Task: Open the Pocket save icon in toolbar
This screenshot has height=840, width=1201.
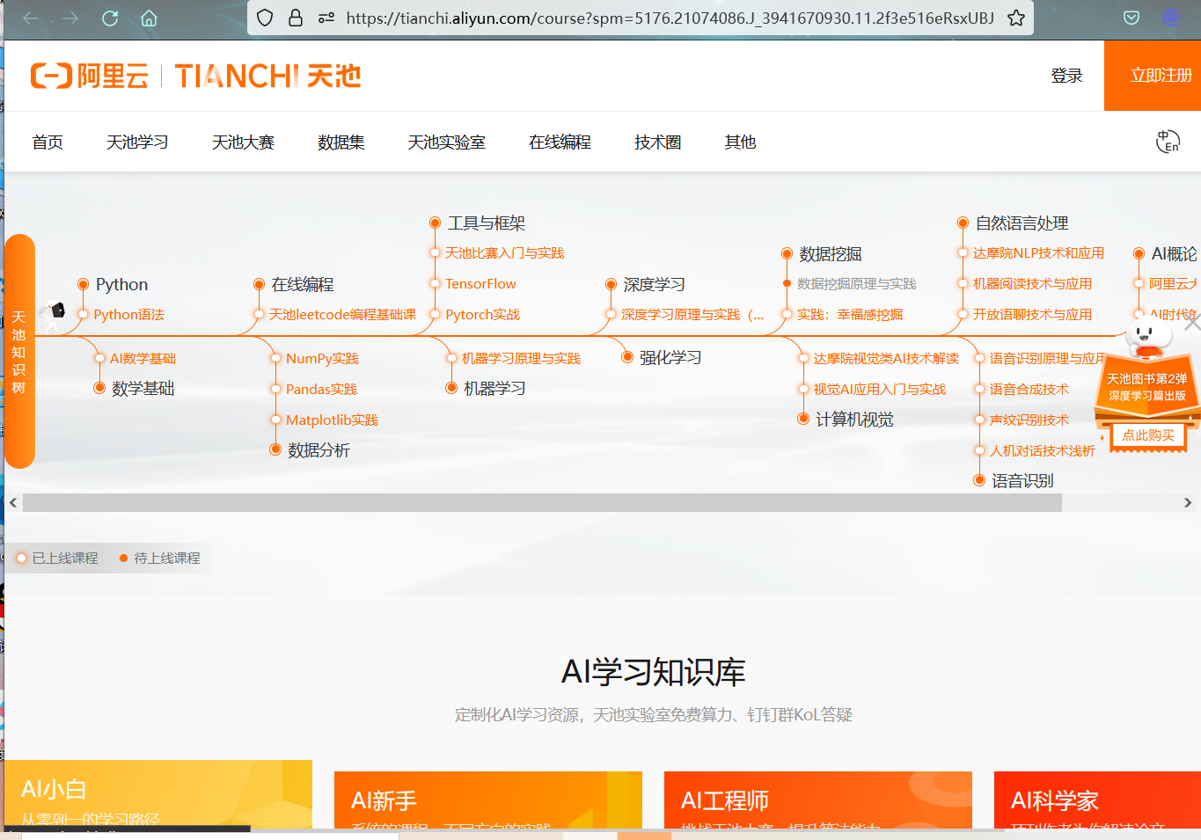Action: pos(1131,18)
